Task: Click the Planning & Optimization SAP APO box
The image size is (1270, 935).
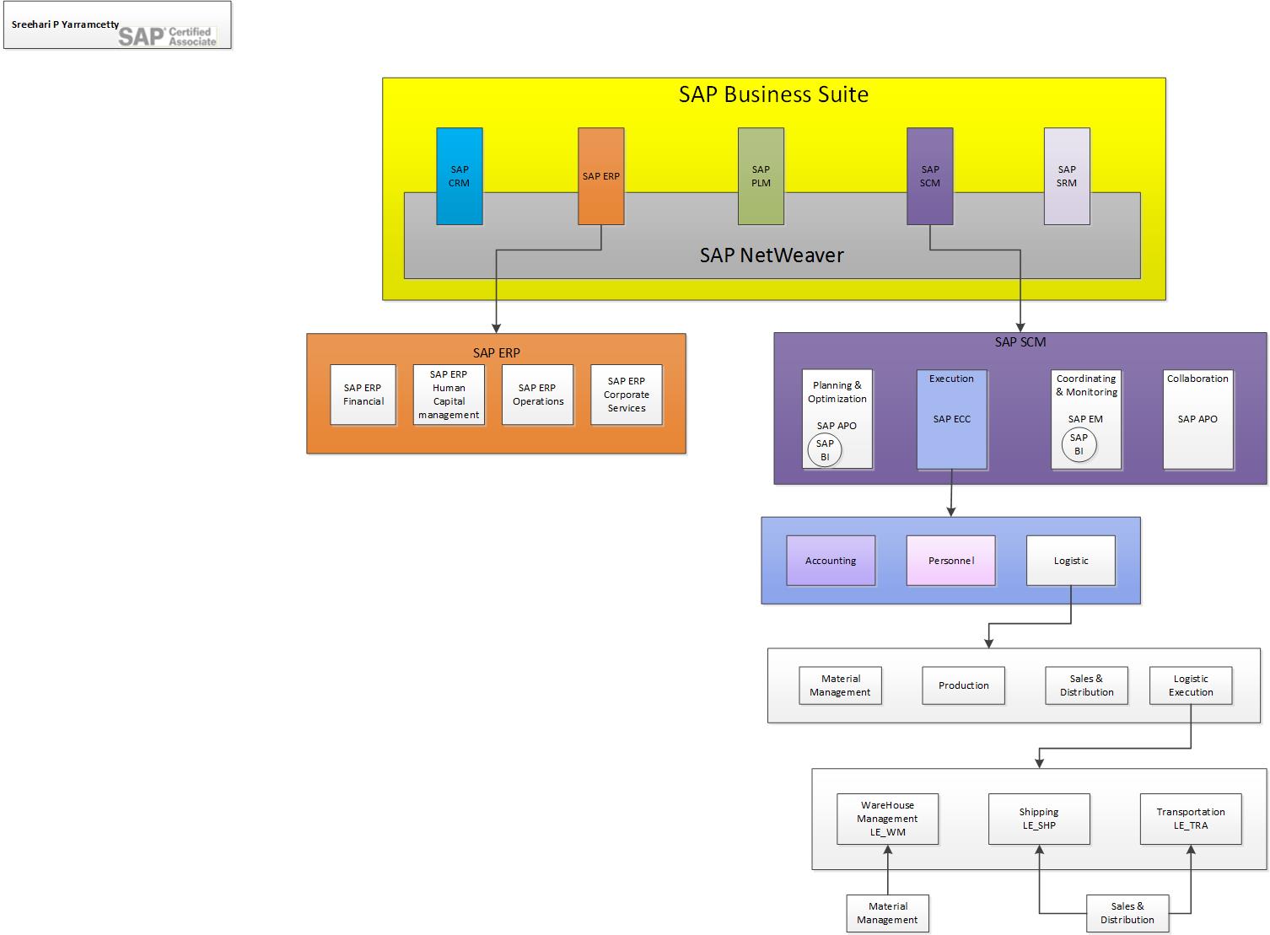Action: 837,419
